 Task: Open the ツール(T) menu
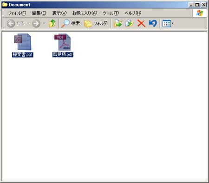pos(111,13)
